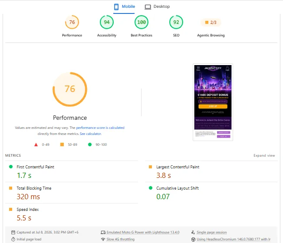This screenshot has height=243, width=283.
Task: Click 'Initial page load' text
Action: (29, 239)
